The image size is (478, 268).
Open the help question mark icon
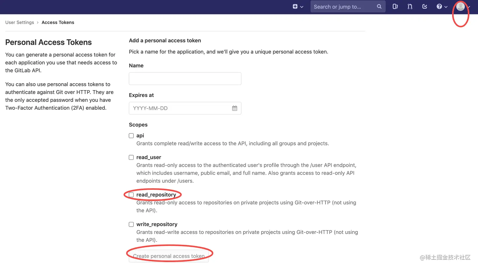439,7
